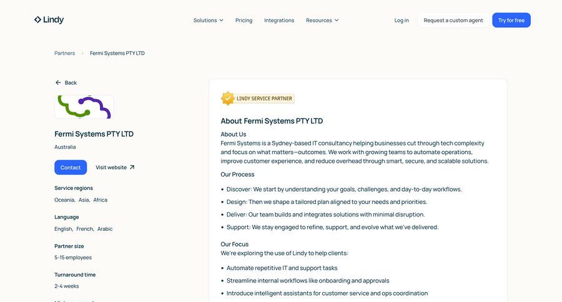This screenshot has width=562, height=302.
Task: Click the Try for free button
Action: 511,21
